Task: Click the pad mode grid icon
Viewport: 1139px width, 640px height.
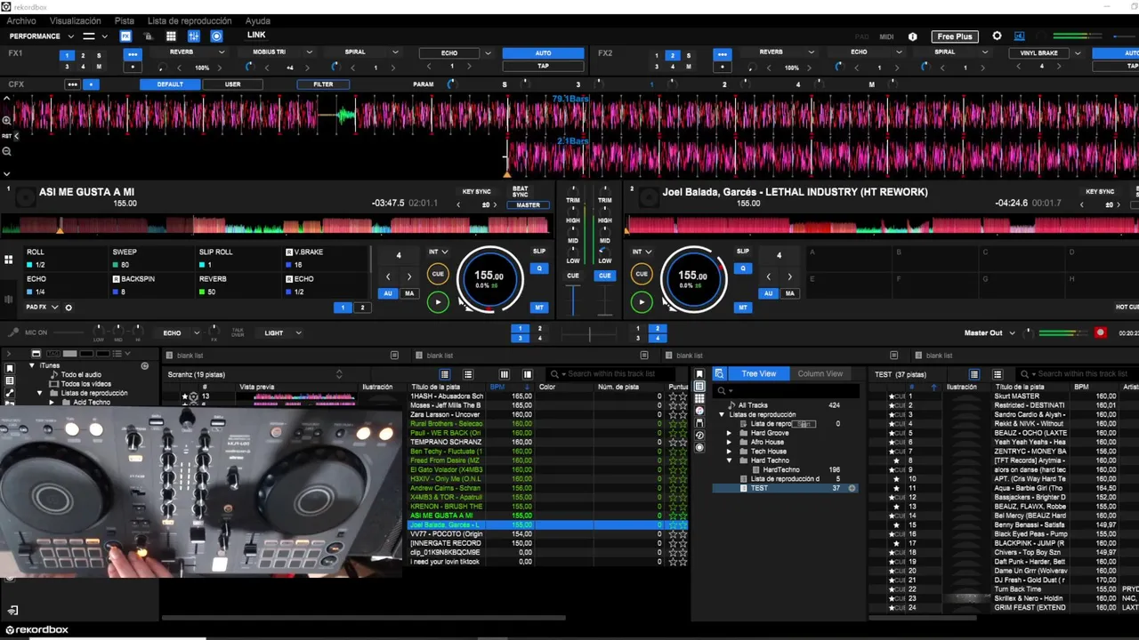Action: [x=8, y=260]
